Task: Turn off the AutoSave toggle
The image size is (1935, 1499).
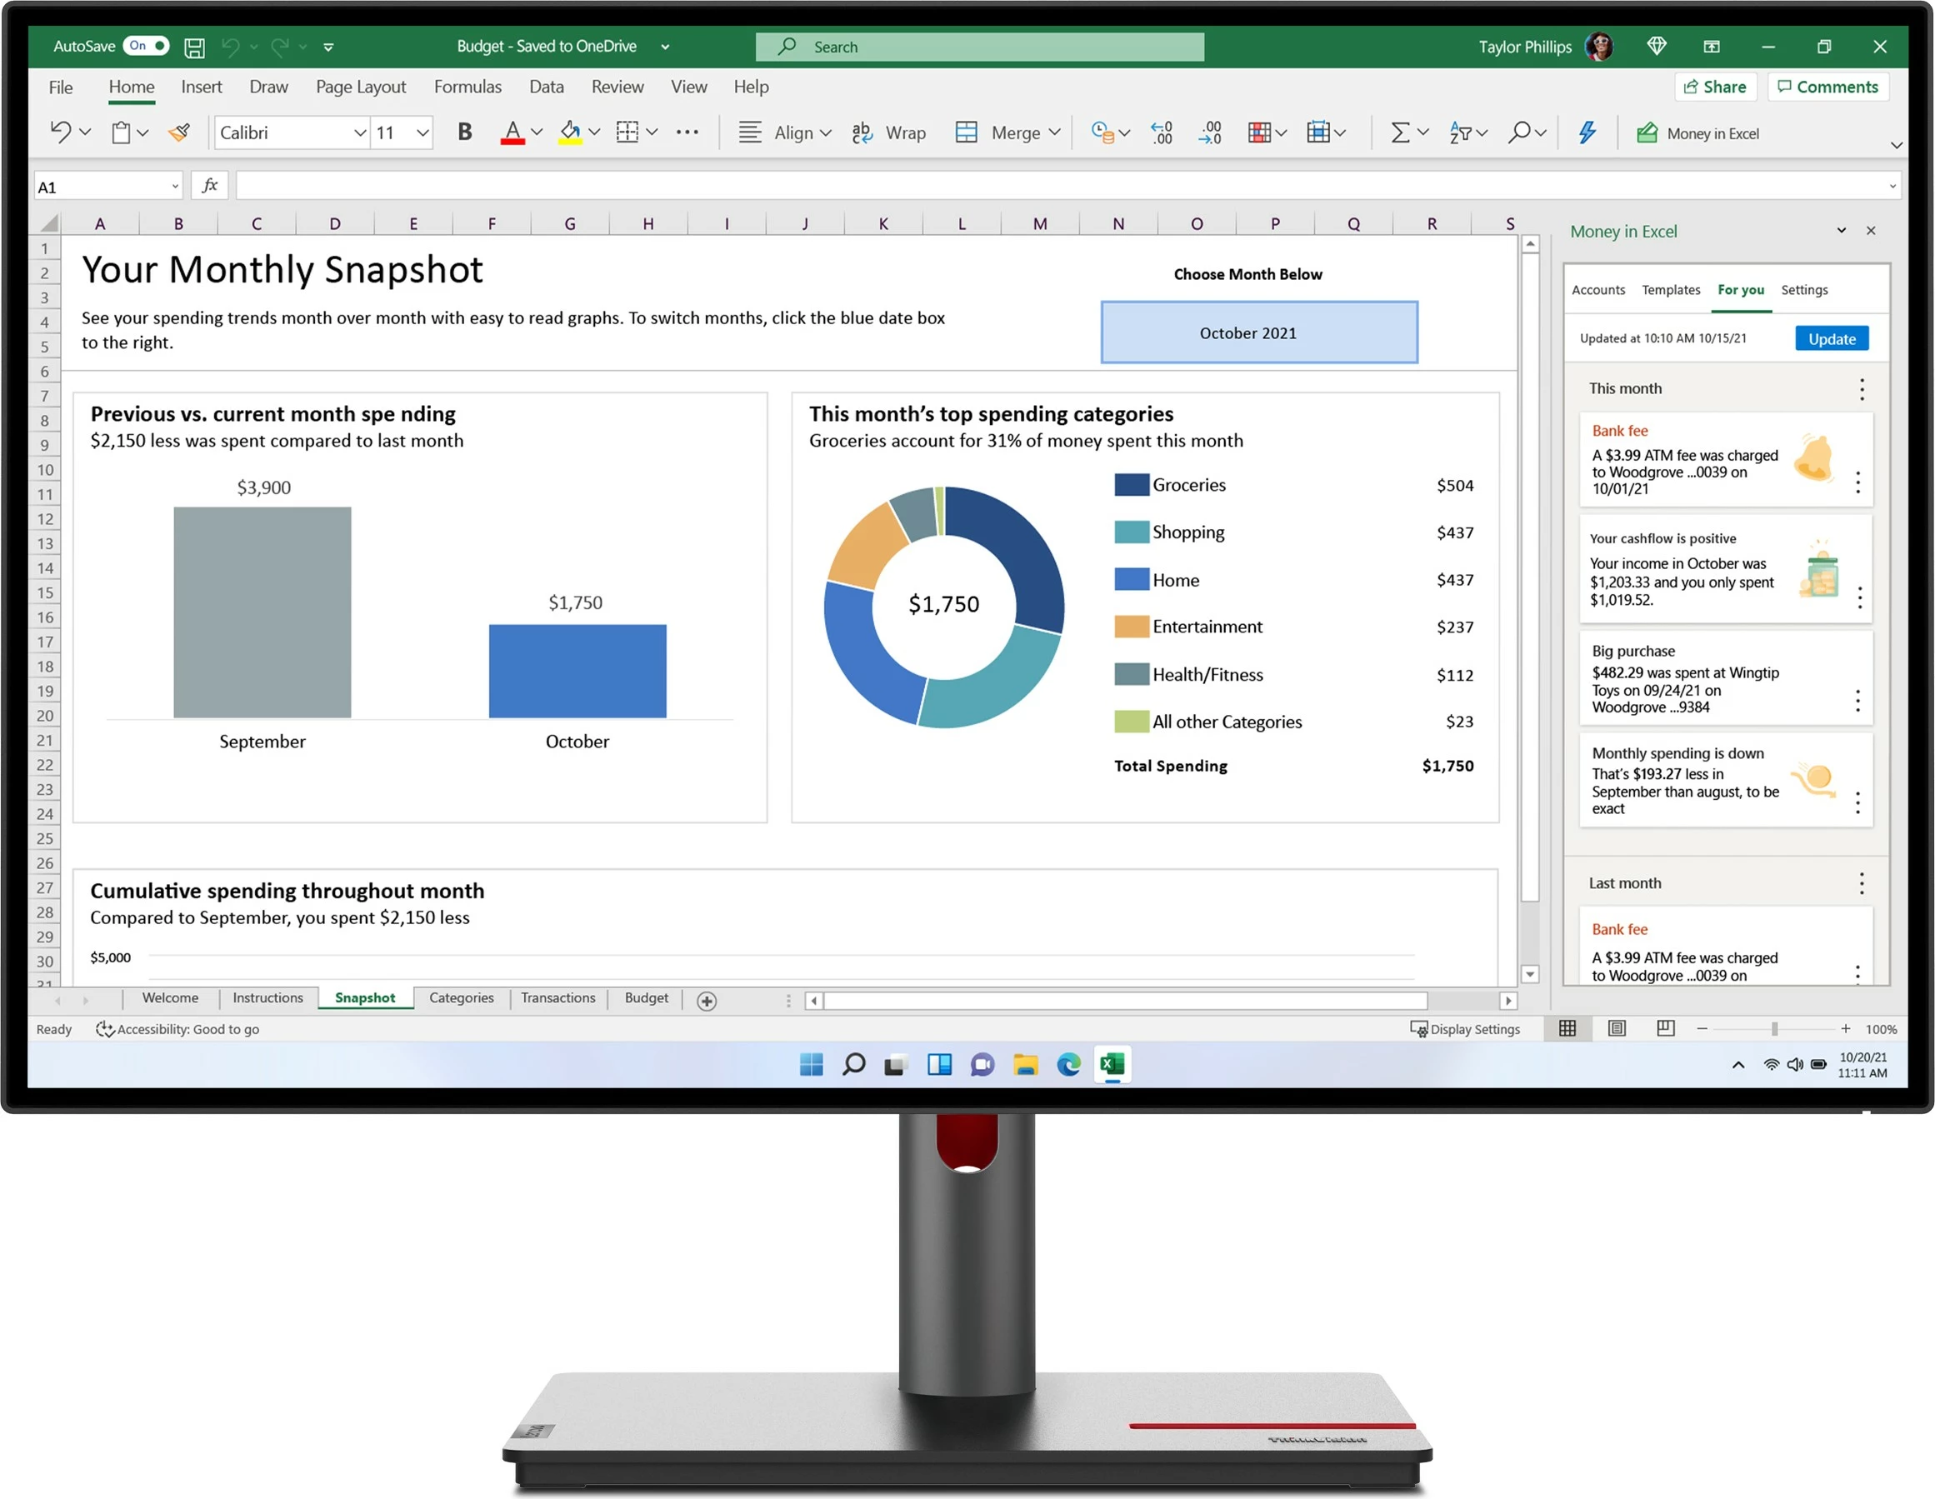Action: point(146,46)
